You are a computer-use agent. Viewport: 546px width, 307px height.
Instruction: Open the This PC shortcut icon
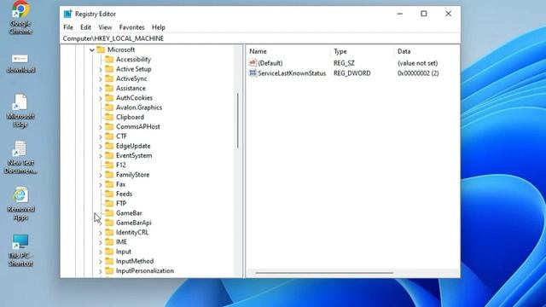click(20, 250)
